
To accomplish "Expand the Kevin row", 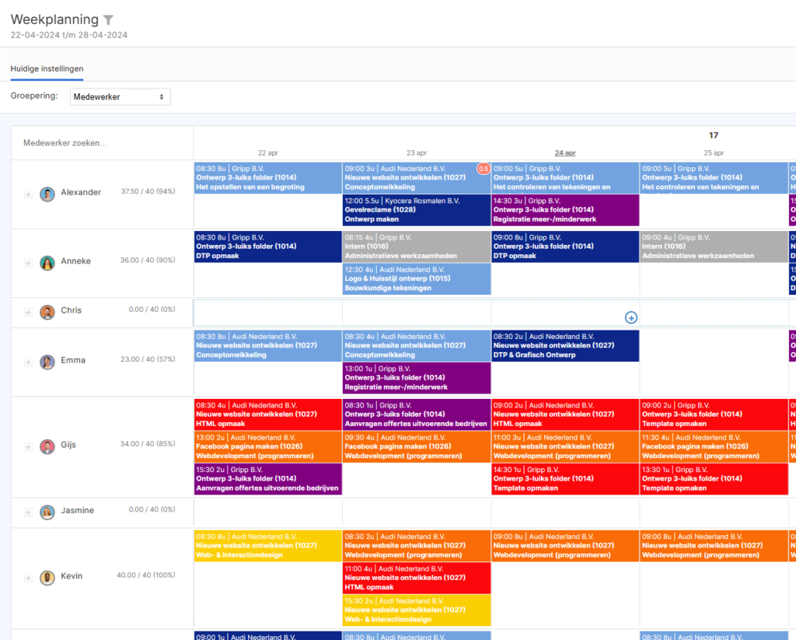I will pyautogui.click(x=29, y=578).
